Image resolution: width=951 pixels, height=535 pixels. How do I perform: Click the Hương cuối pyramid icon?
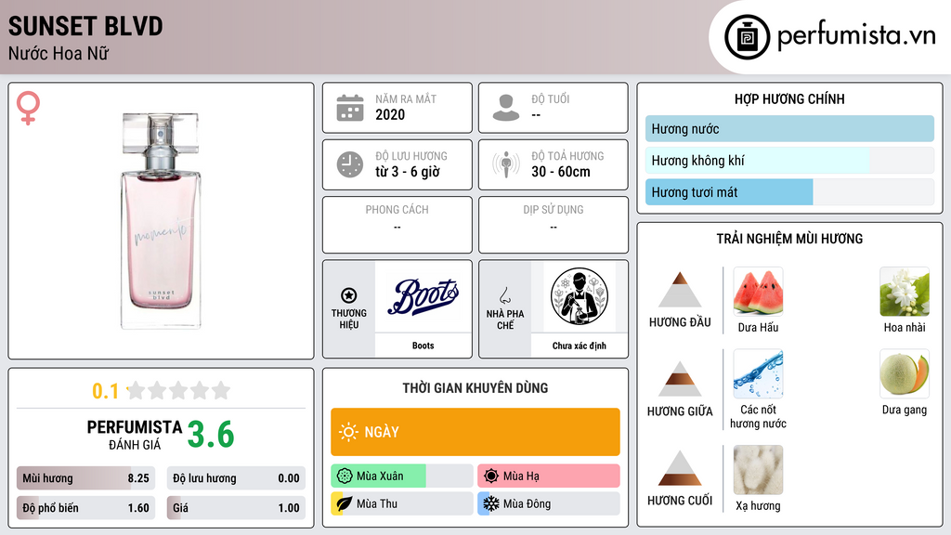pyautogui.click(x=680, y=468)
